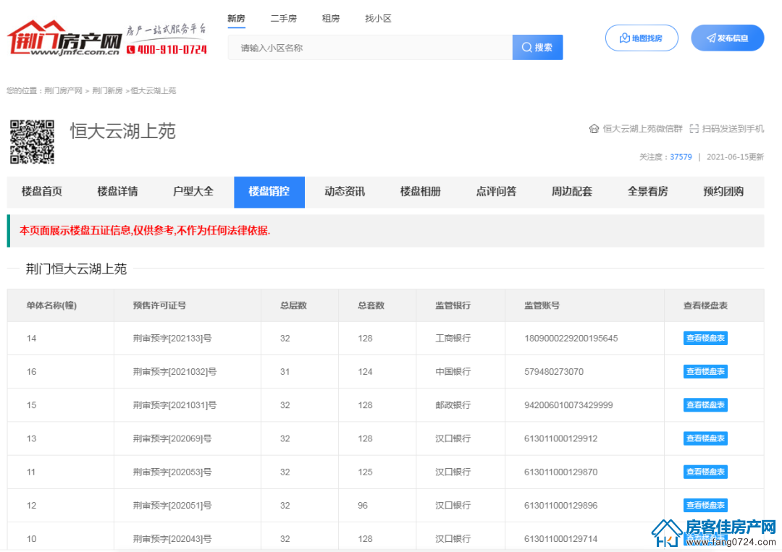Open the 楼盘首页 menu item

click(x=42, y=192)
